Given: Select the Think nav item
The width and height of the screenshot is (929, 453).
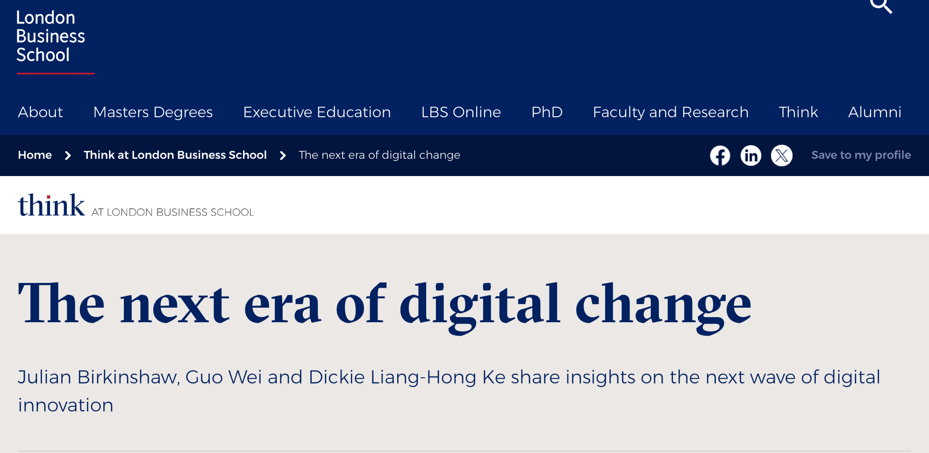Looking at the screenshot, I should coord(798,112).
